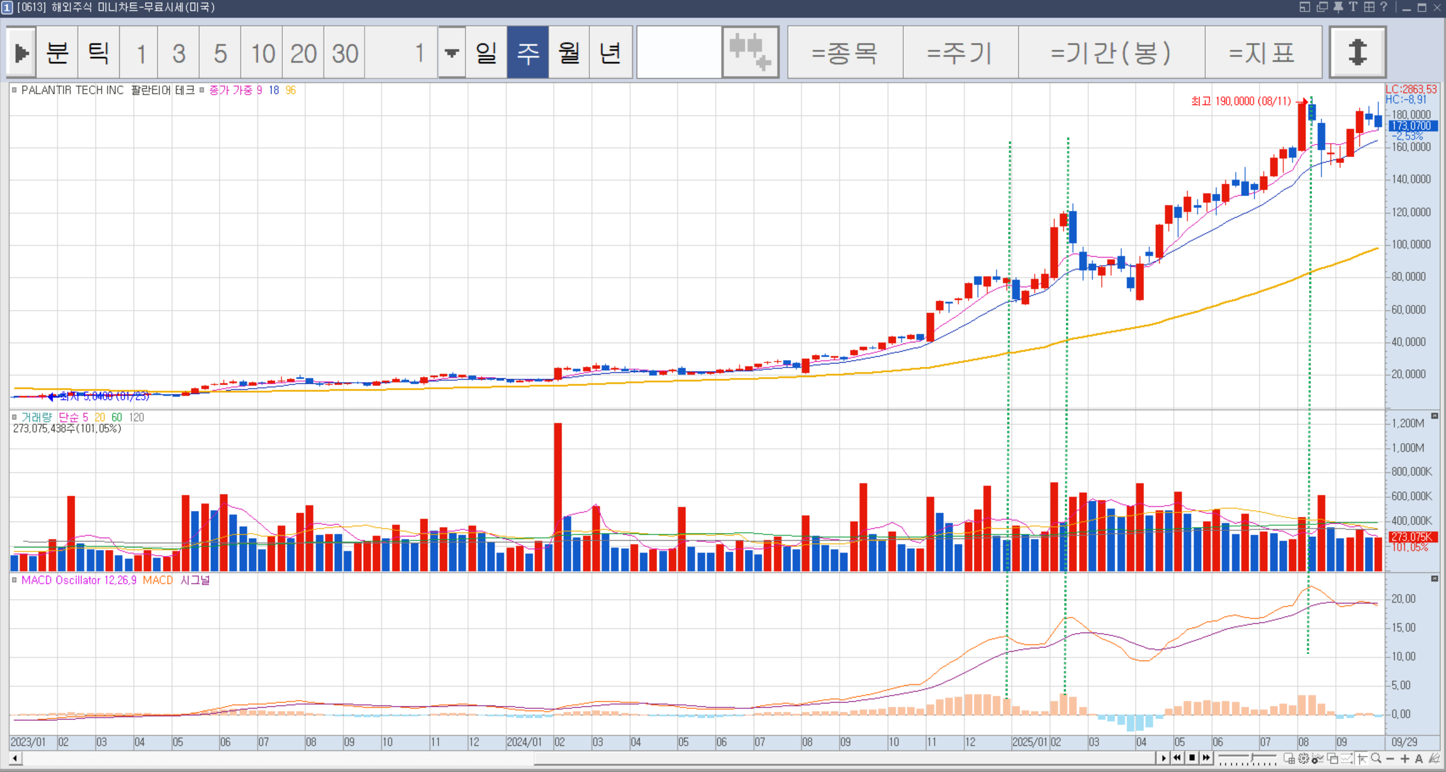Click the add candlestick chart icon
Viewport: 1446px width, 772px height.
click(x=750, y=52)
